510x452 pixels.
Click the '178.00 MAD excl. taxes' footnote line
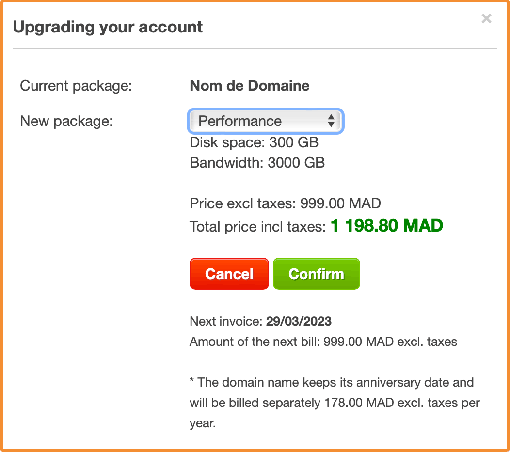click(x=335, y=403)
